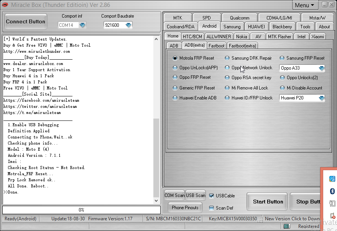Select Samsung FRP Reset option
This screenshot has width=337, height=231.
[x=302, y=58]
